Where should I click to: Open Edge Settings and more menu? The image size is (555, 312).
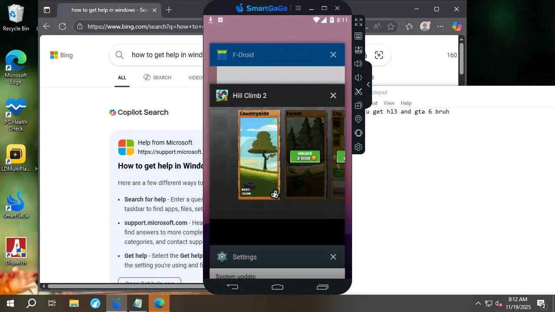pos(441,26)
